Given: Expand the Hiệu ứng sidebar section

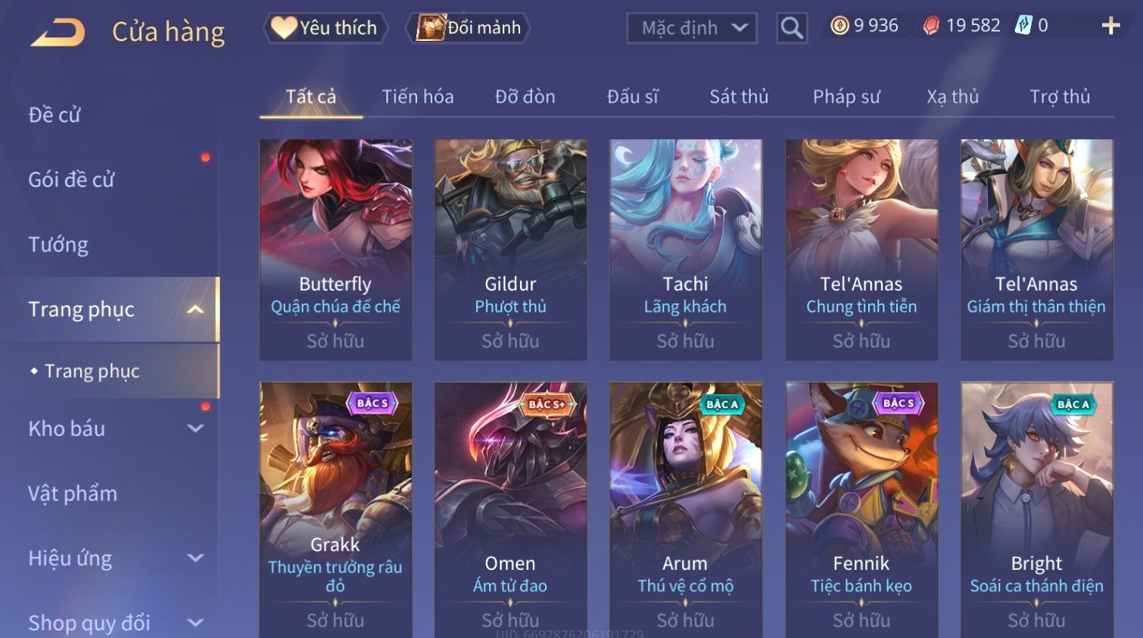Looking at the screenshot, I should click(x=195, y=559).
